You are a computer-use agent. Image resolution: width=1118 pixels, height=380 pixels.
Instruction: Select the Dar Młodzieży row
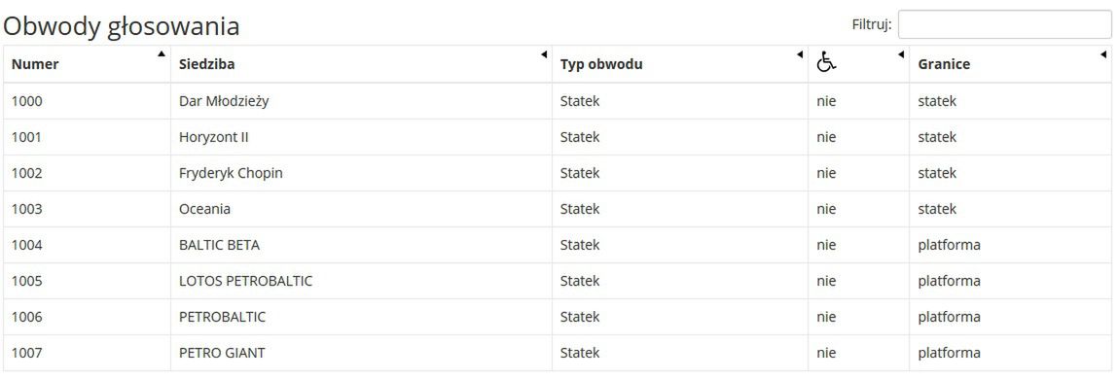558,101
